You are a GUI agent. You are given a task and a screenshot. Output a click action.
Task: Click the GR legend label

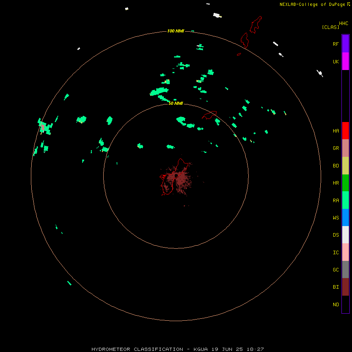coord(336,148)
